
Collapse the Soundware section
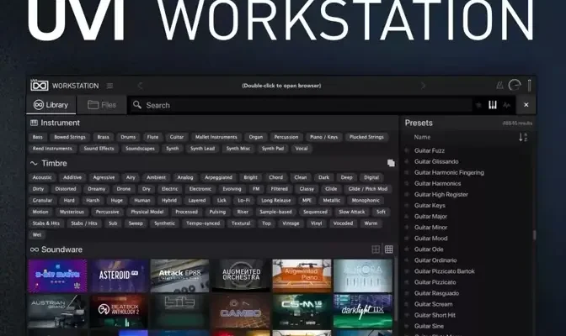(34, 249)
